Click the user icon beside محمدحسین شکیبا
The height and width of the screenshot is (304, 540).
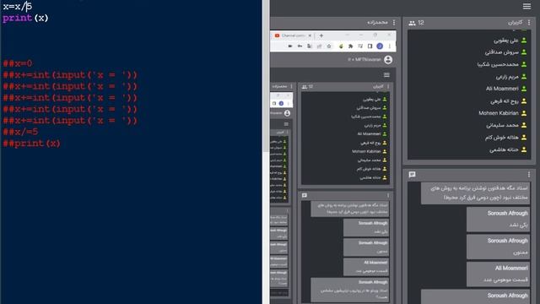(x=524, y=64)
